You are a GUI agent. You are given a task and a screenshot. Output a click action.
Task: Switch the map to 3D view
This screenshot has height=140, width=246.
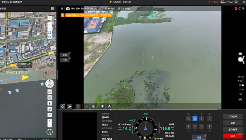point(50,92)
